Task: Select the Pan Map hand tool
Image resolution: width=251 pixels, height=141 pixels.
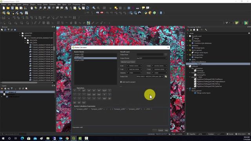Action: (x=32, y=8)
